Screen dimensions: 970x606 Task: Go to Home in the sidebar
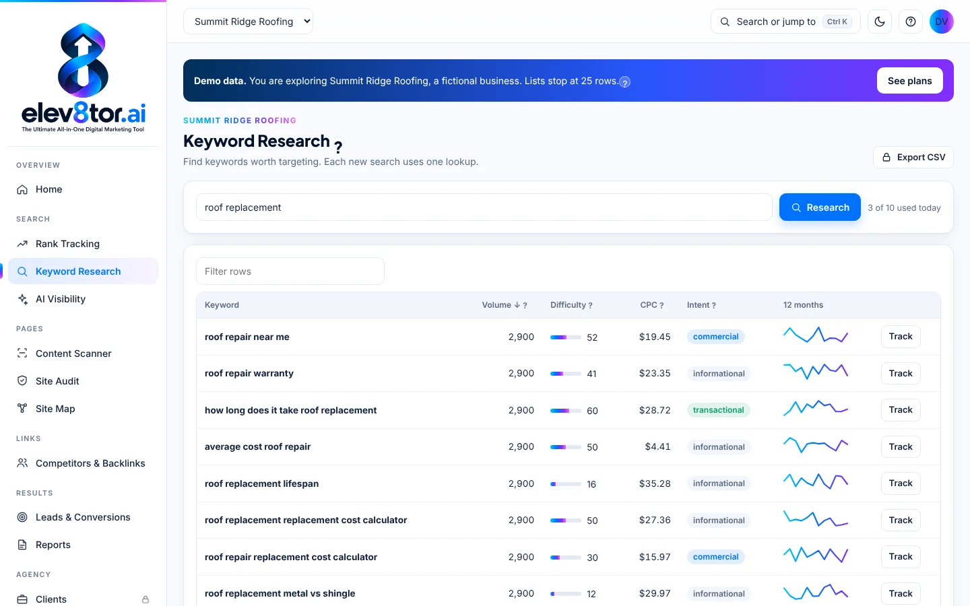point(83,189)
